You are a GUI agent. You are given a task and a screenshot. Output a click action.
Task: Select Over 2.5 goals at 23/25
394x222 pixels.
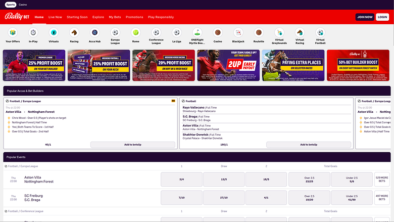coord(309,179)
